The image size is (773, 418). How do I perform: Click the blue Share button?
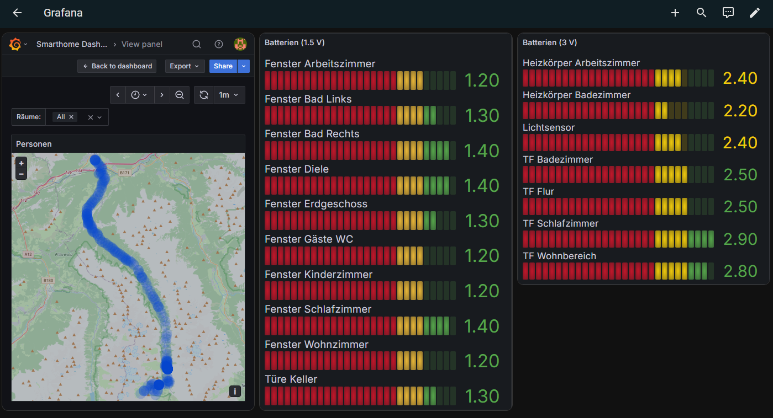(x=223, y=66)
